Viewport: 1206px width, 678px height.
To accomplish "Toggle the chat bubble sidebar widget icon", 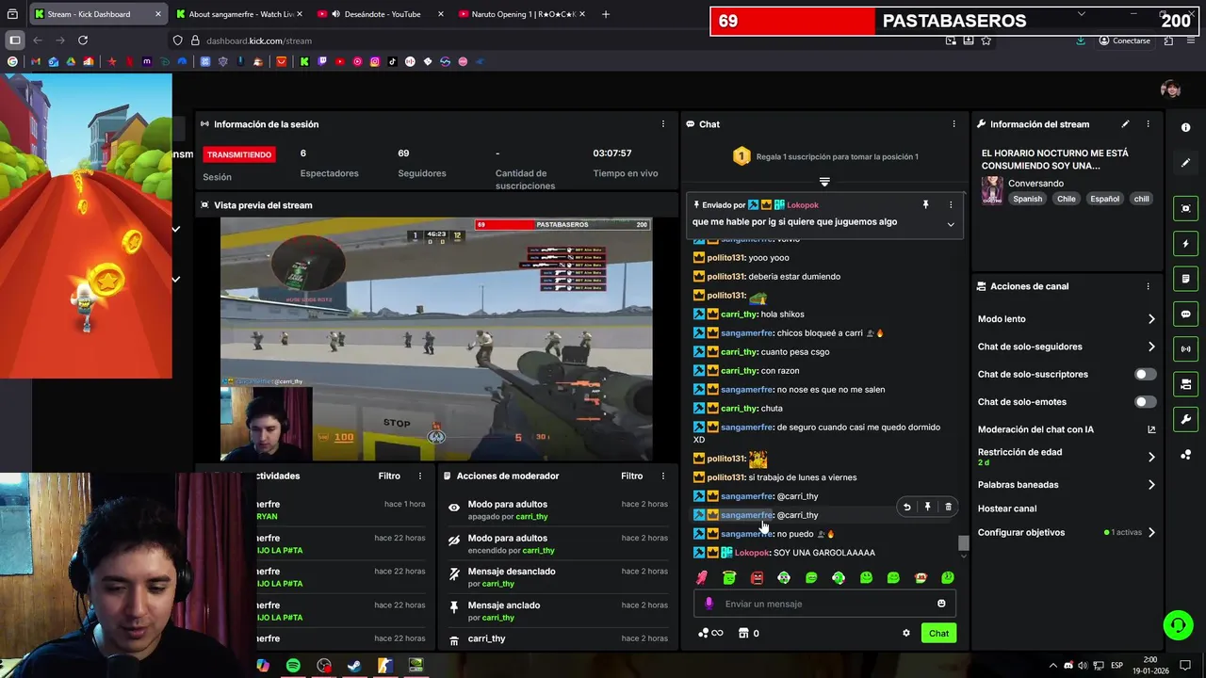I will tap(1185, 314).
